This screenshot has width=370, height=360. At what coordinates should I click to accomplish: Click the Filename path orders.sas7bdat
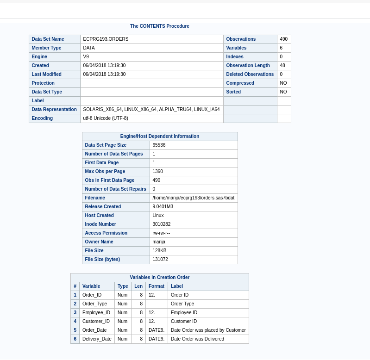coord(193,198)
